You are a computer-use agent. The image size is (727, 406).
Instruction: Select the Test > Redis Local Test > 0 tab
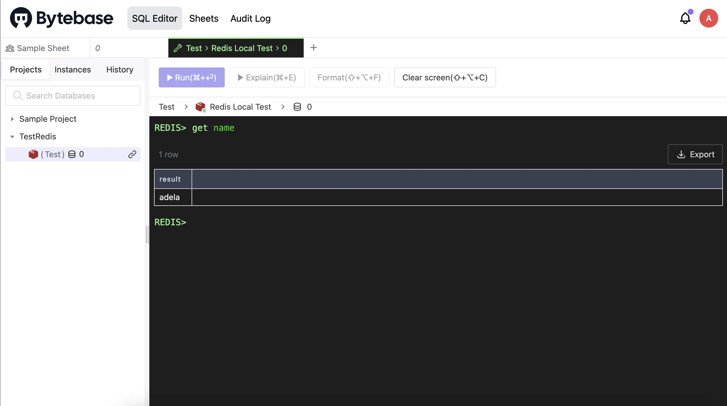[x=236, y=48]
